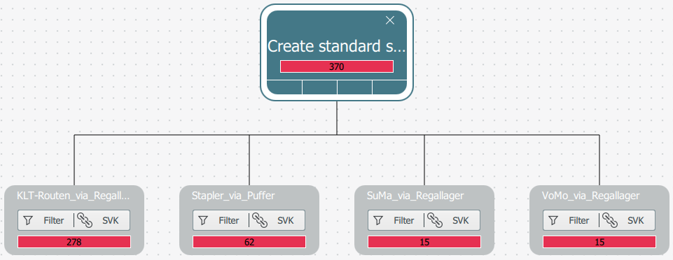Open Filter funnel icon in SuMa_via_Regallager node
The image size is (673, 260).
[378, 220]
